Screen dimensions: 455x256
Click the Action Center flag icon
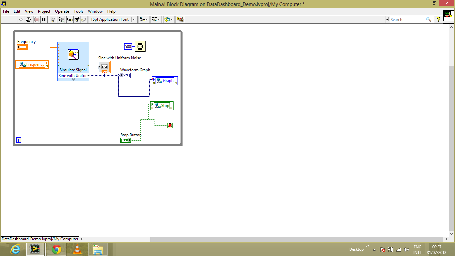tap(383, 249)
